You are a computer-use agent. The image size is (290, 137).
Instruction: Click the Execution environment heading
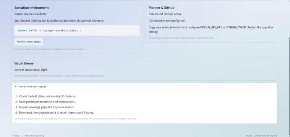coord(32,8)
